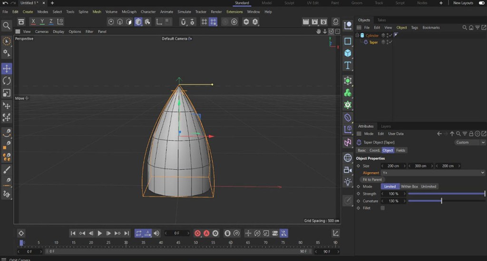Toggle the X axis lock
The height and width of the screenshot is (261, 487).
[x=33, y=22]
